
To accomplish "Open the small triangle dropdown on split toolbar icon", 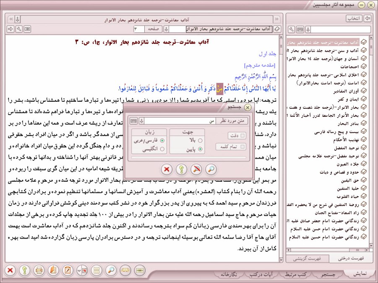I will pyautogui.click(x=79, y=270).
